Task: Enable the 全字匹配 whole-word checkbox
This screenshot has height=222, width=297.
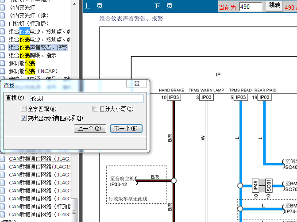Action: click(23, 109)
